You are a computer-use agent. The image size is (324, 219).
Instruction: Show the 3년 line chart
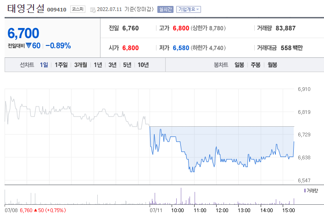pos(112,65)
